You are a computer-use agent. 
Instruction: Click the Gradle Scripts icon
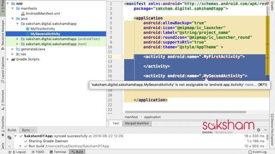pos(13,59)
